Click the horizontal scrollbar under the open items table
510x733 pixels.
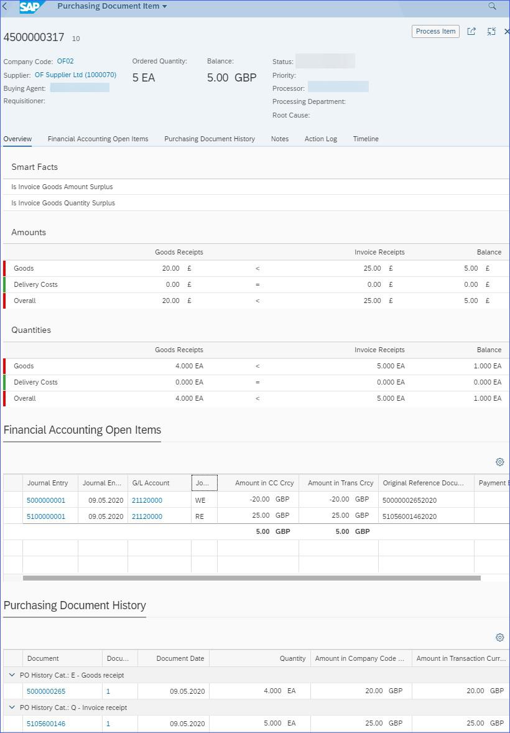(x=251, y=578)
